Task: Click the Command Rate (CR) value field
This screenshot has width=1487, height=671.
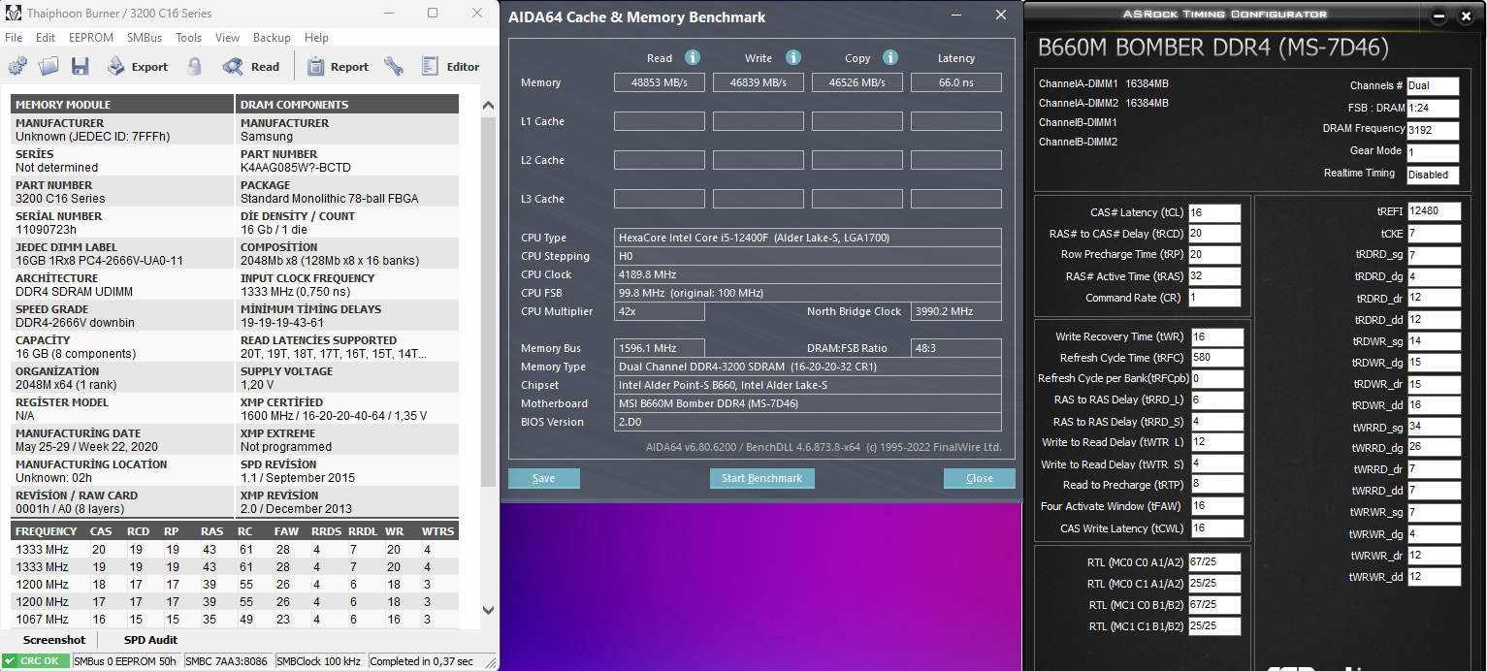Action: coord(1214,298)
